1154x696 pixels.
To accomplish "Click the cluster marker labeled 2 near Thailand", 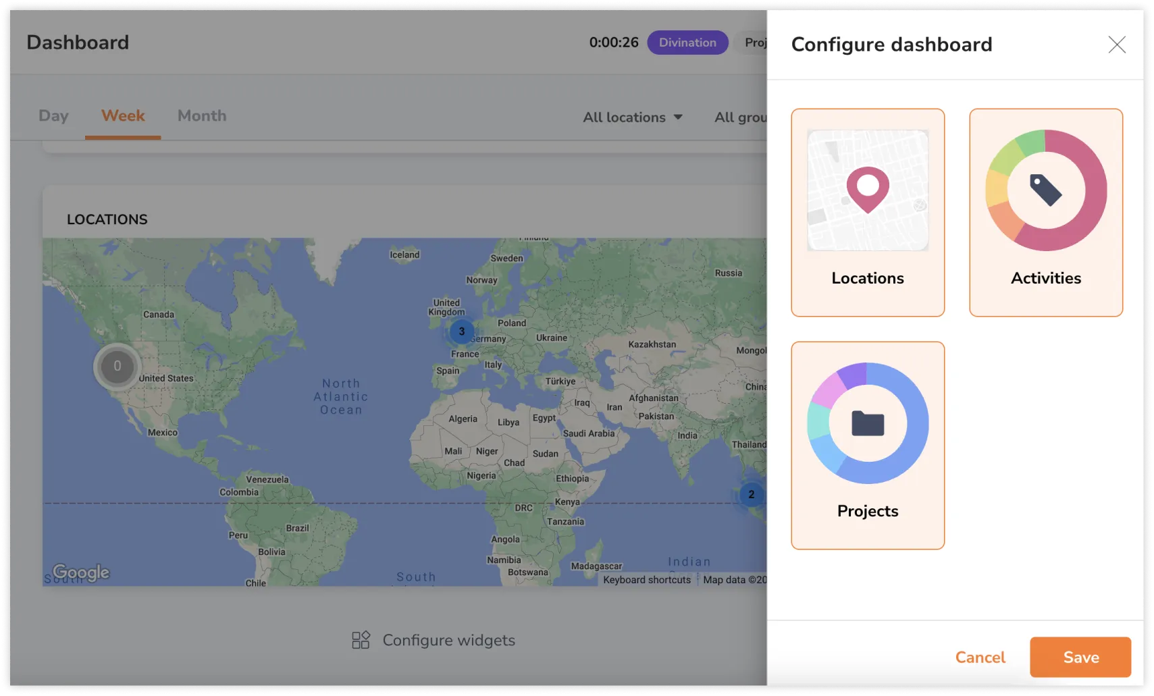I will (751, 494).
